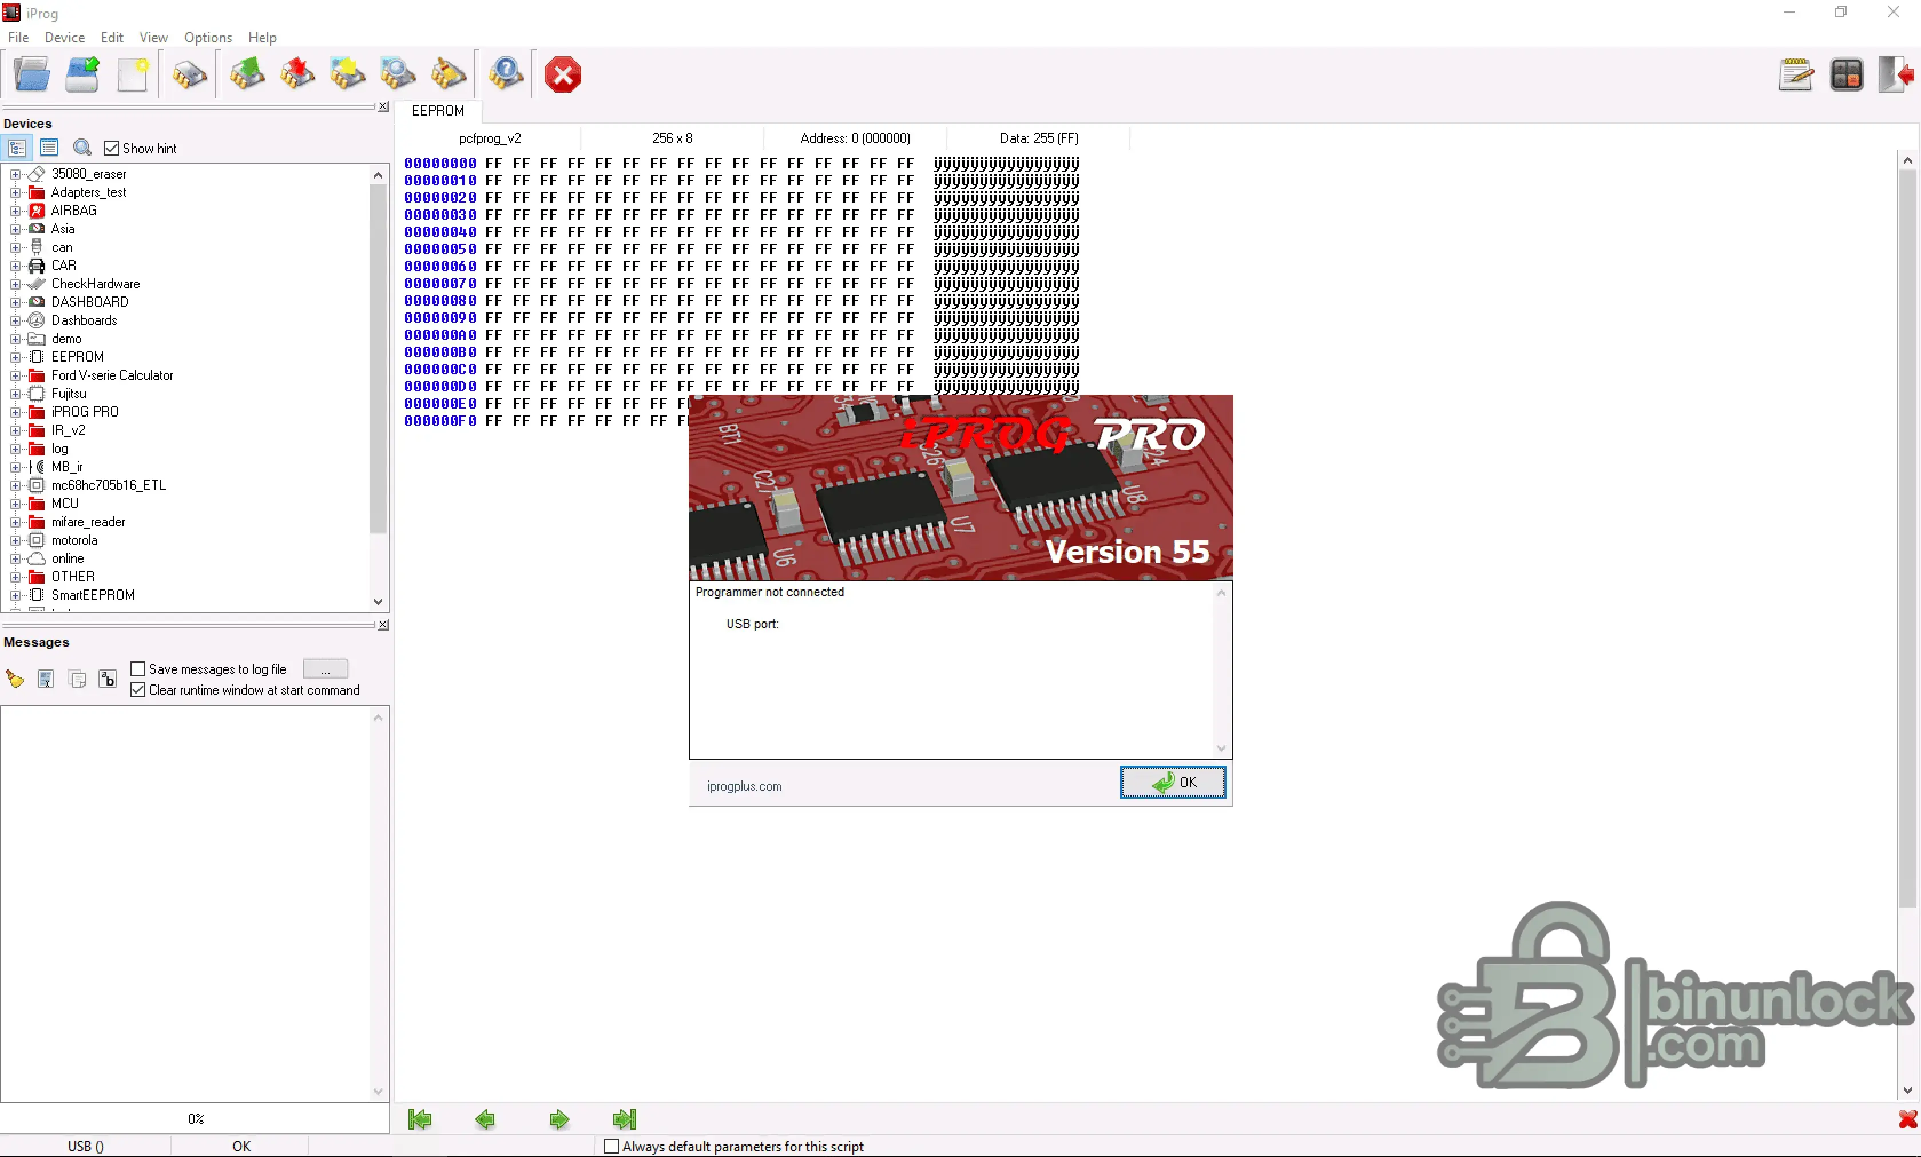Jump to the last page with green arrow
The image size is (1921, 1157).
(625, 1120)
